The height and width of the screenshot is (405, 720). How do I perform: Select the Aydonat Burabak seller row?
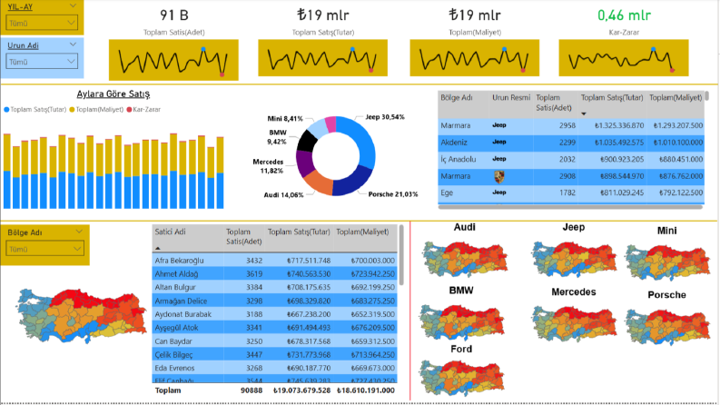click(274, 314)
